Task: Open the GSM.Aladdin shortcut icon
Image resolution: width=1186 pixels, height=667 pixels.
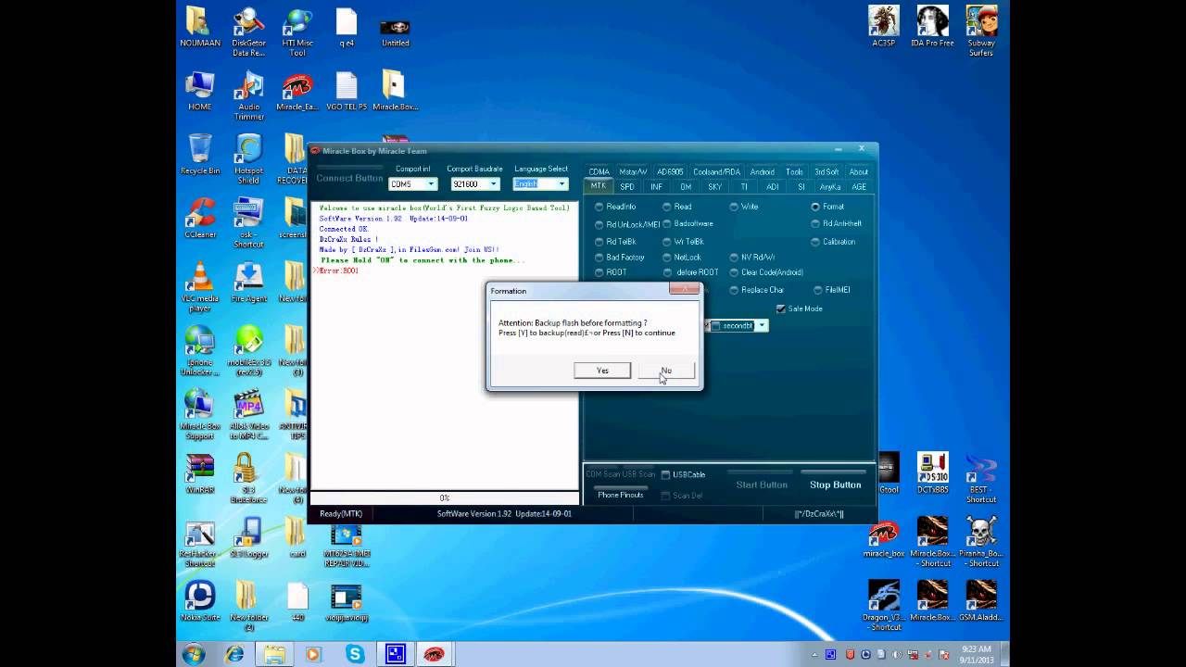Action: [x=981, y=601]
